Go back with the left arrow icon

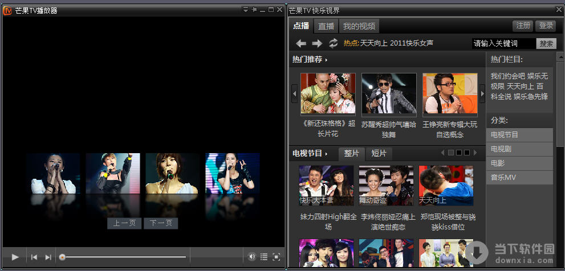[x=301, y=43]
